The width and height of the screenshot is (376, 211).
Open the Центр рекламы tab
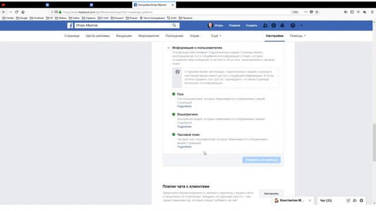(98, 36)
